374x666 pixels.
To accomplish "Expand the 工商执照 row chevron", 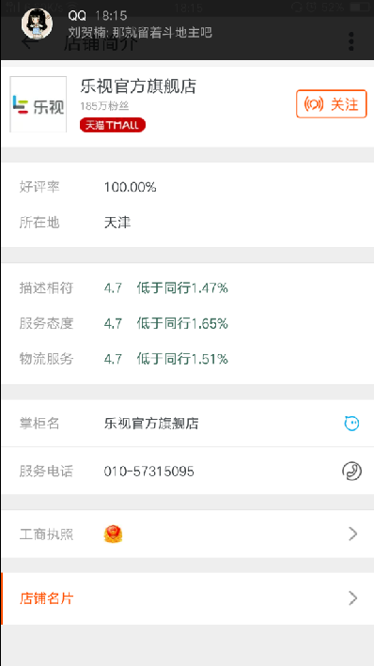I will [x=352, y=534].
